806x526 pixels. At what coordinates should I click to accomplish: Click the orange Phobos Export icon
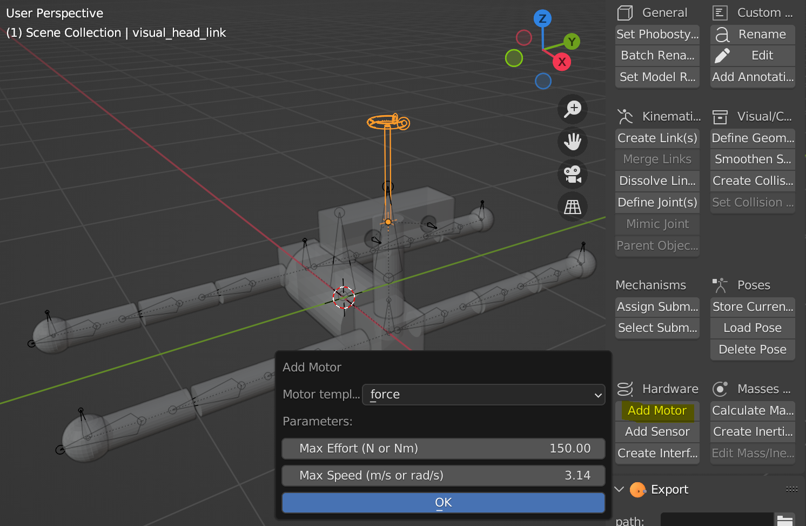click(x=637, y=490)
